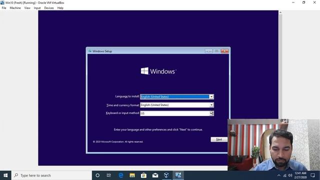Click the VM display scroll-up arrow
Viewport: 320px width, 180px height.
click(x=280, y=12)
